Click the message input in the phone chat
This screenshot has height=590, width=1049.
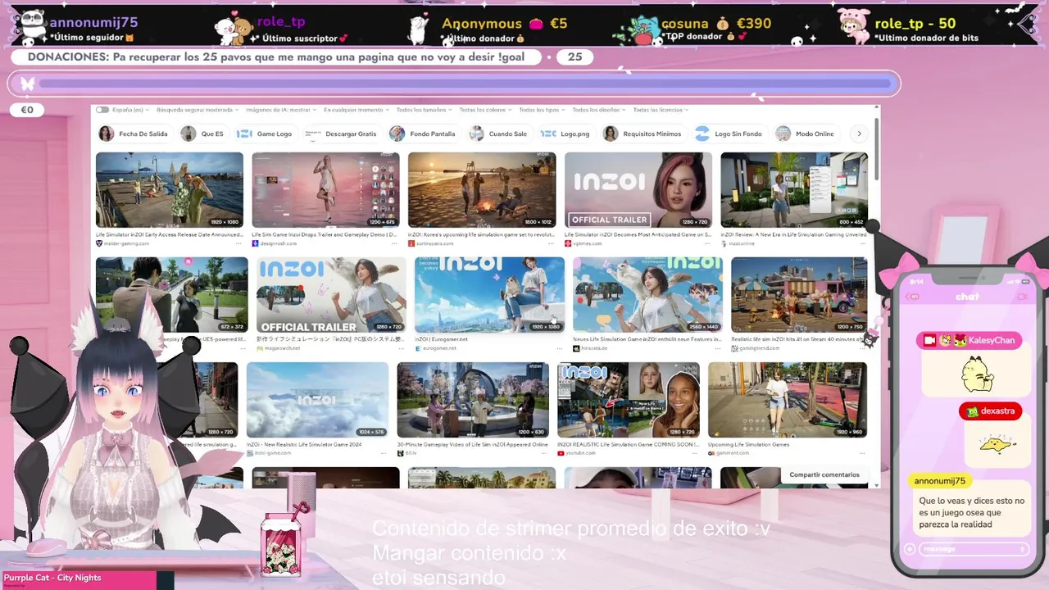coord(974,549)
